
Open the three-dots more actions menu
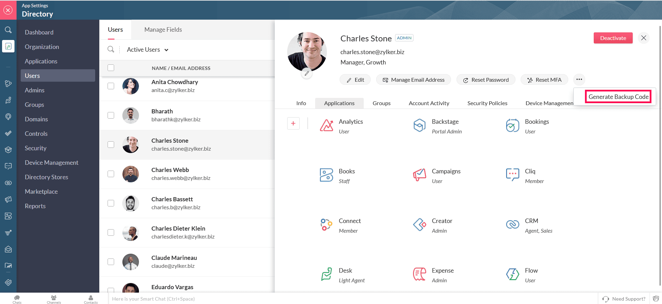coord(579,80)
